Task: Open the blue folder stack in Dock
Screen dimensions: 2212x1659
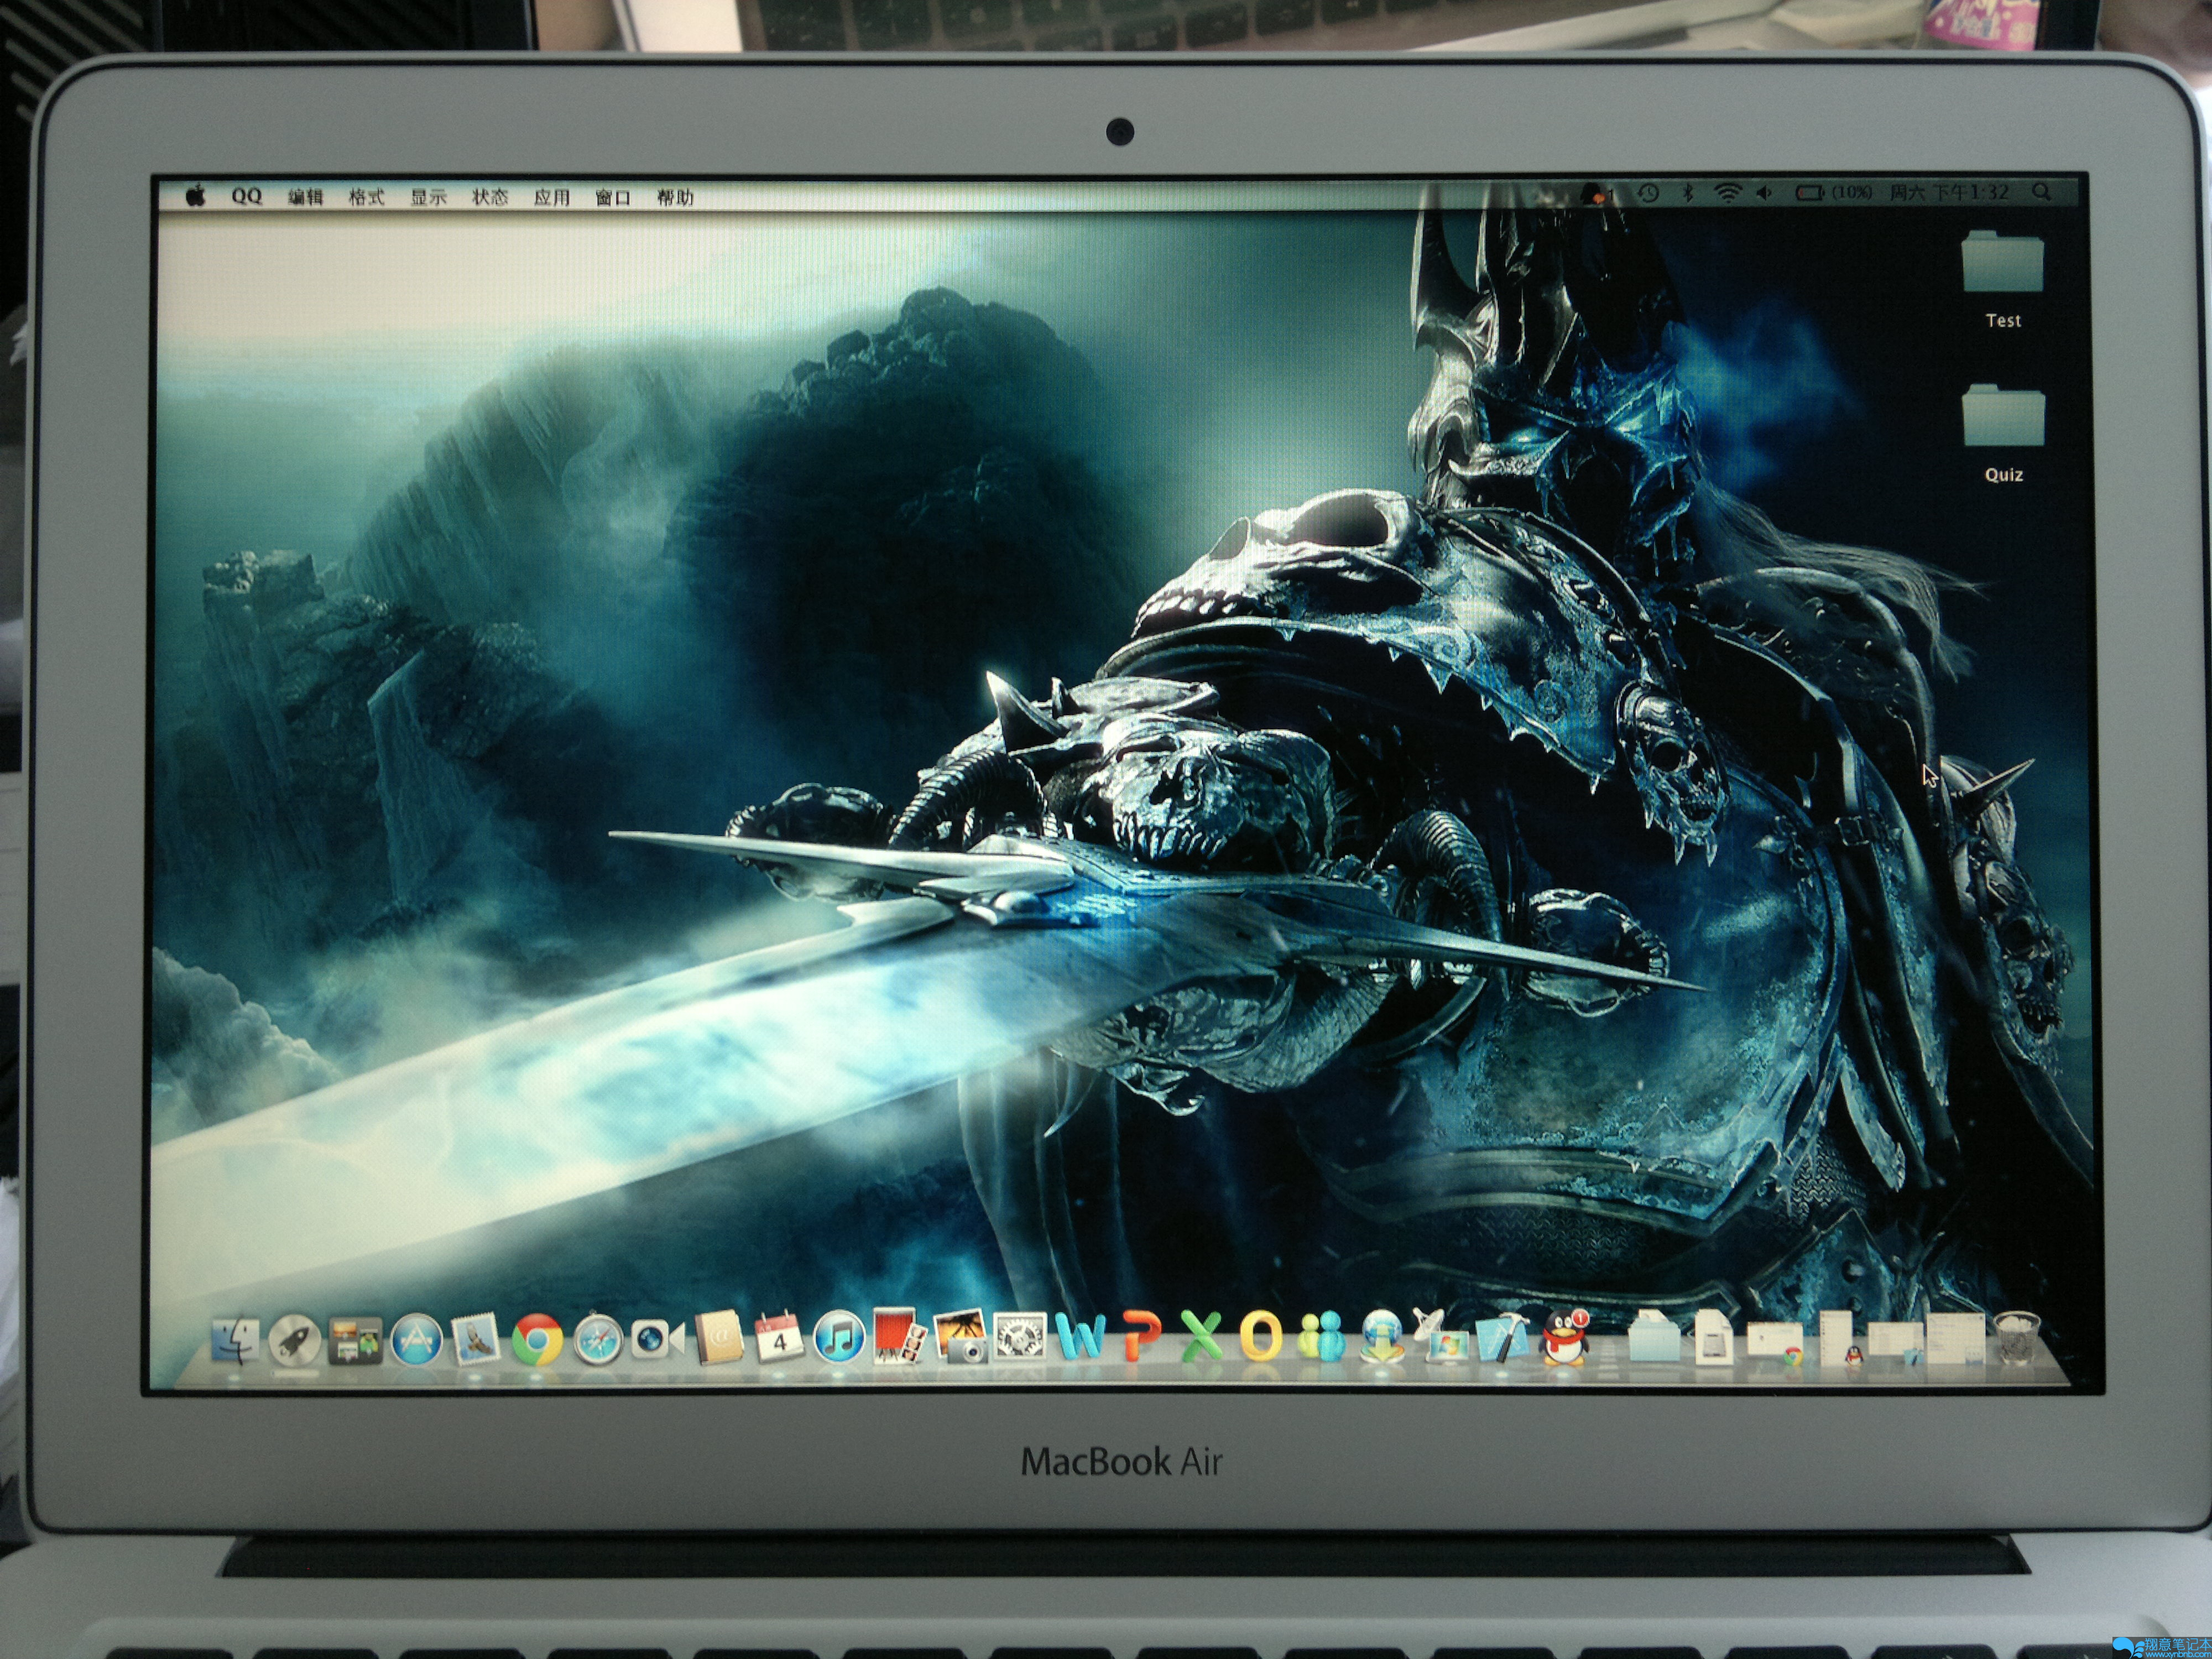Action: (1655, 1336)
